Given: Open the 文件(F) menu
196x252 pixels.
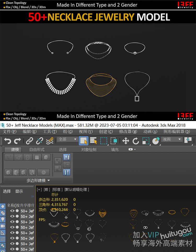Looking at the screenshot, I should click(x=10, y=132).
